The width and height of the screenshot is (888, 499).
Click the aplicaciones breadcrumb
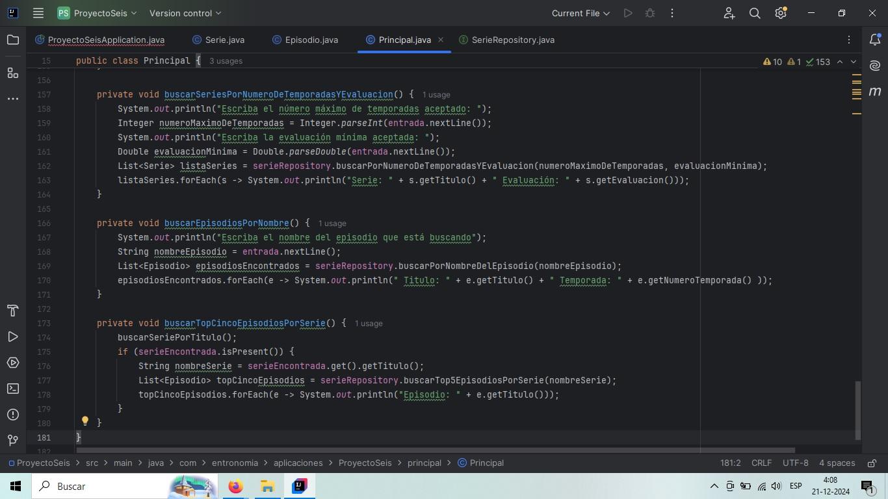[x=298, y=463]
